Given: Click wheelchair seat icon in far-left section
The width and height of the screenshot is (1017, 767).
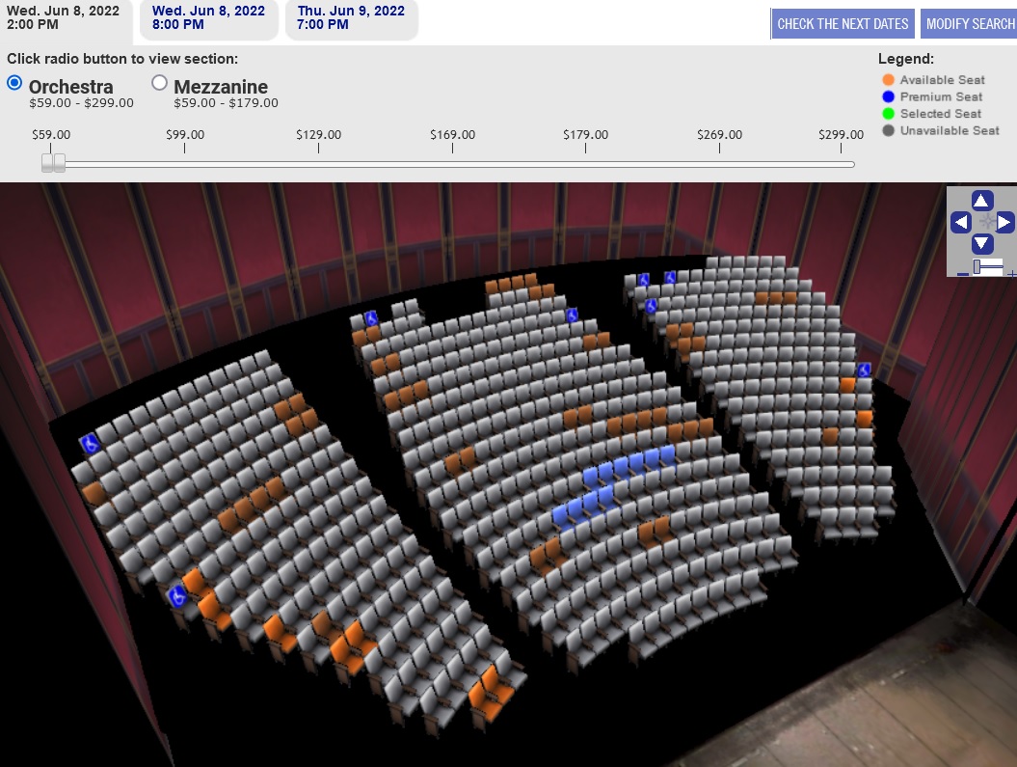Looking at the screenshot, I should tap(91, 443).
